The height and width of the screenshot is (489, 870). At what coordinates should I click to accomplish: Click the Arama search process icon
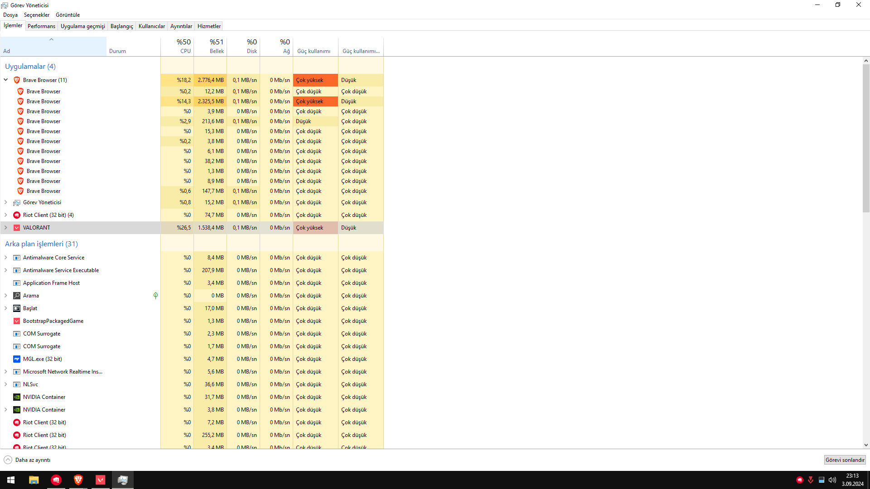click(17, 296)
